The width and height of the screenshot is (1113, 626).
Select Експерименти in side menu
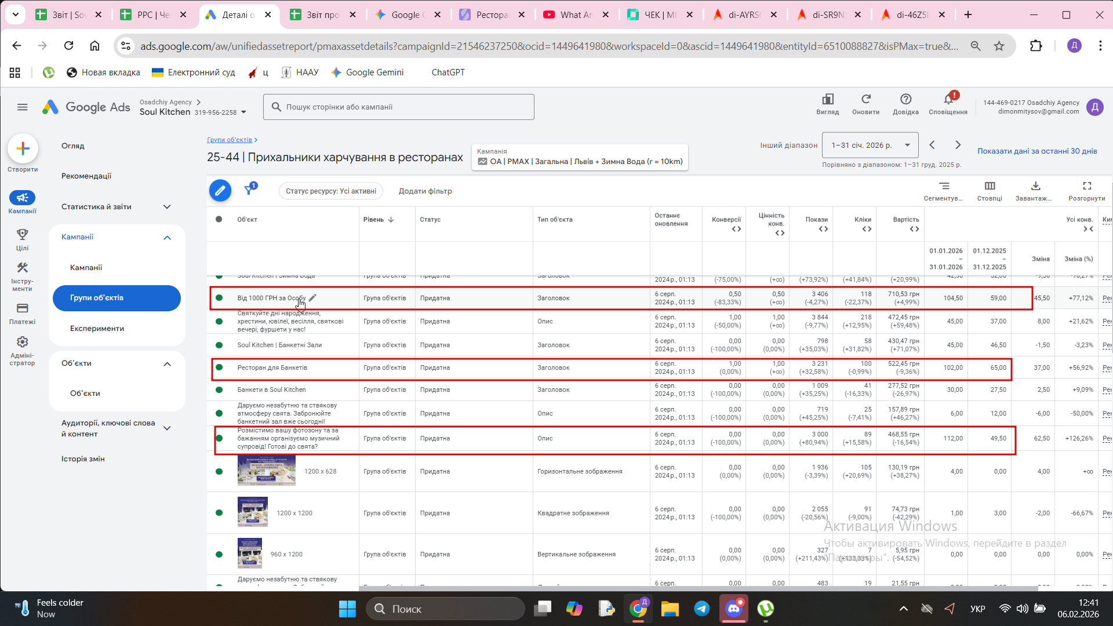coord(97,328)
